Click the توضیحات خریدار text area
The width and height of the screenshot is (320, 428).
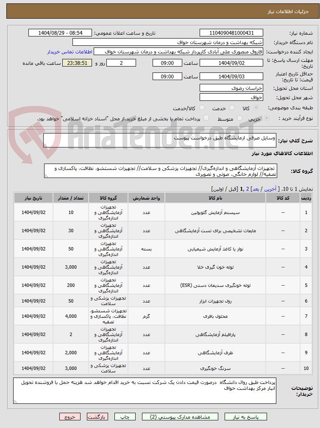coord(145,391)
